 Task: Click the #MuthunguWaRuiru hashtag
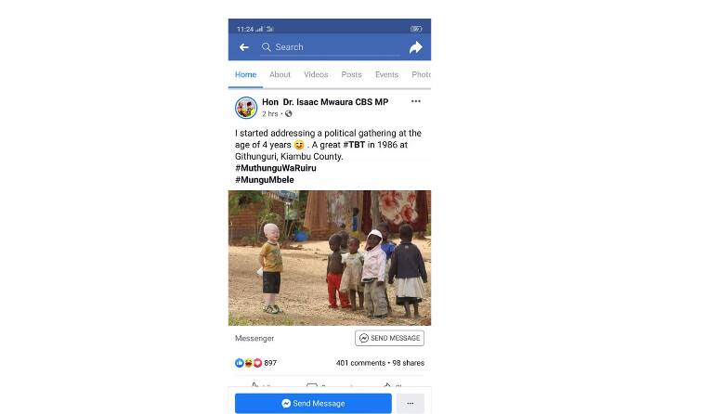(x=276, y=168)
